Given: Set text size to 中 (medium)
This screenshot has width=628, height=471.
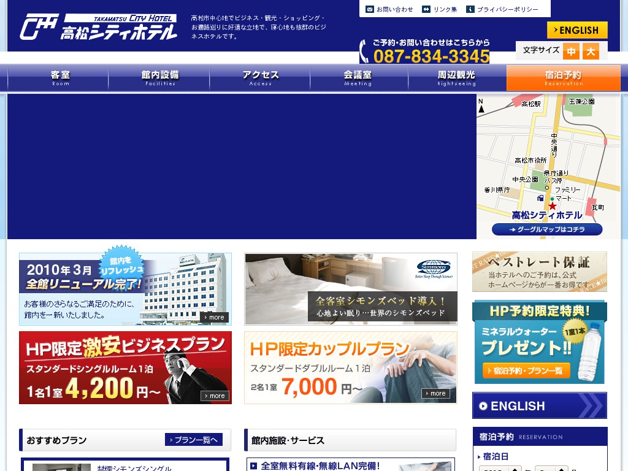Looking at the screenshot, I should pyautogui.click(x=571, y=52).
